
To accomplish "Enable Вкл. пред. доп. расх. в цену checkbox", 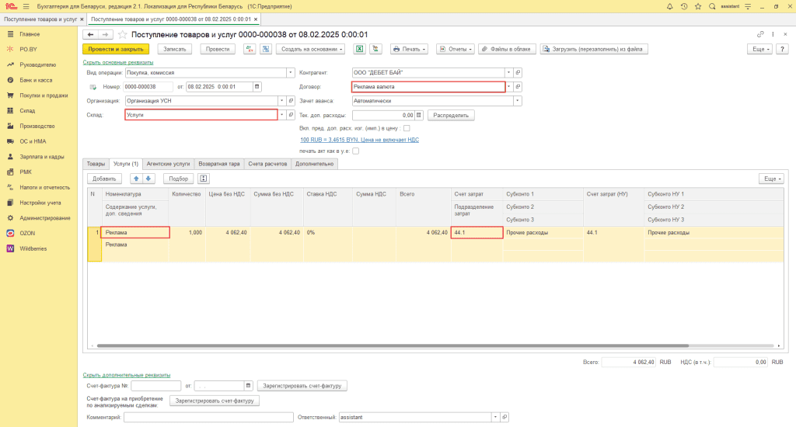I will (407, 127).
